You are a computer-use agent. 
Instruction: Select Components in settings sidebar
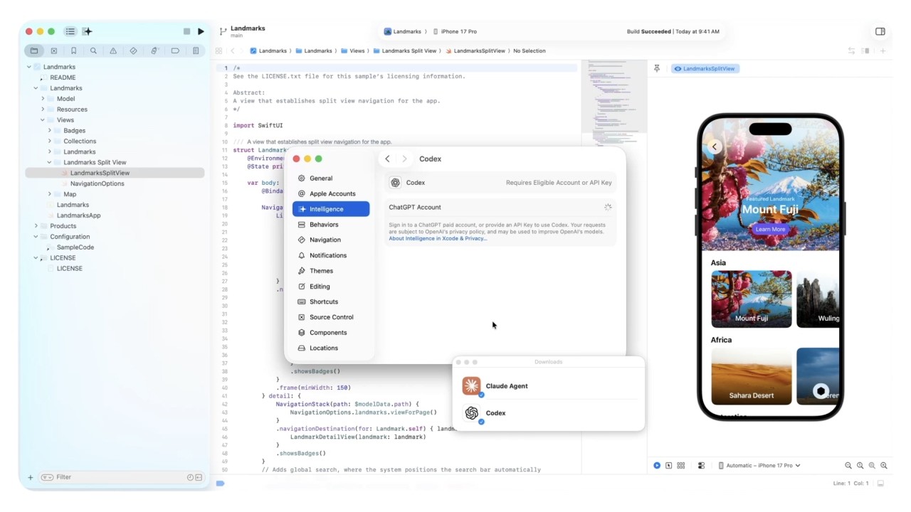(331, 333)
